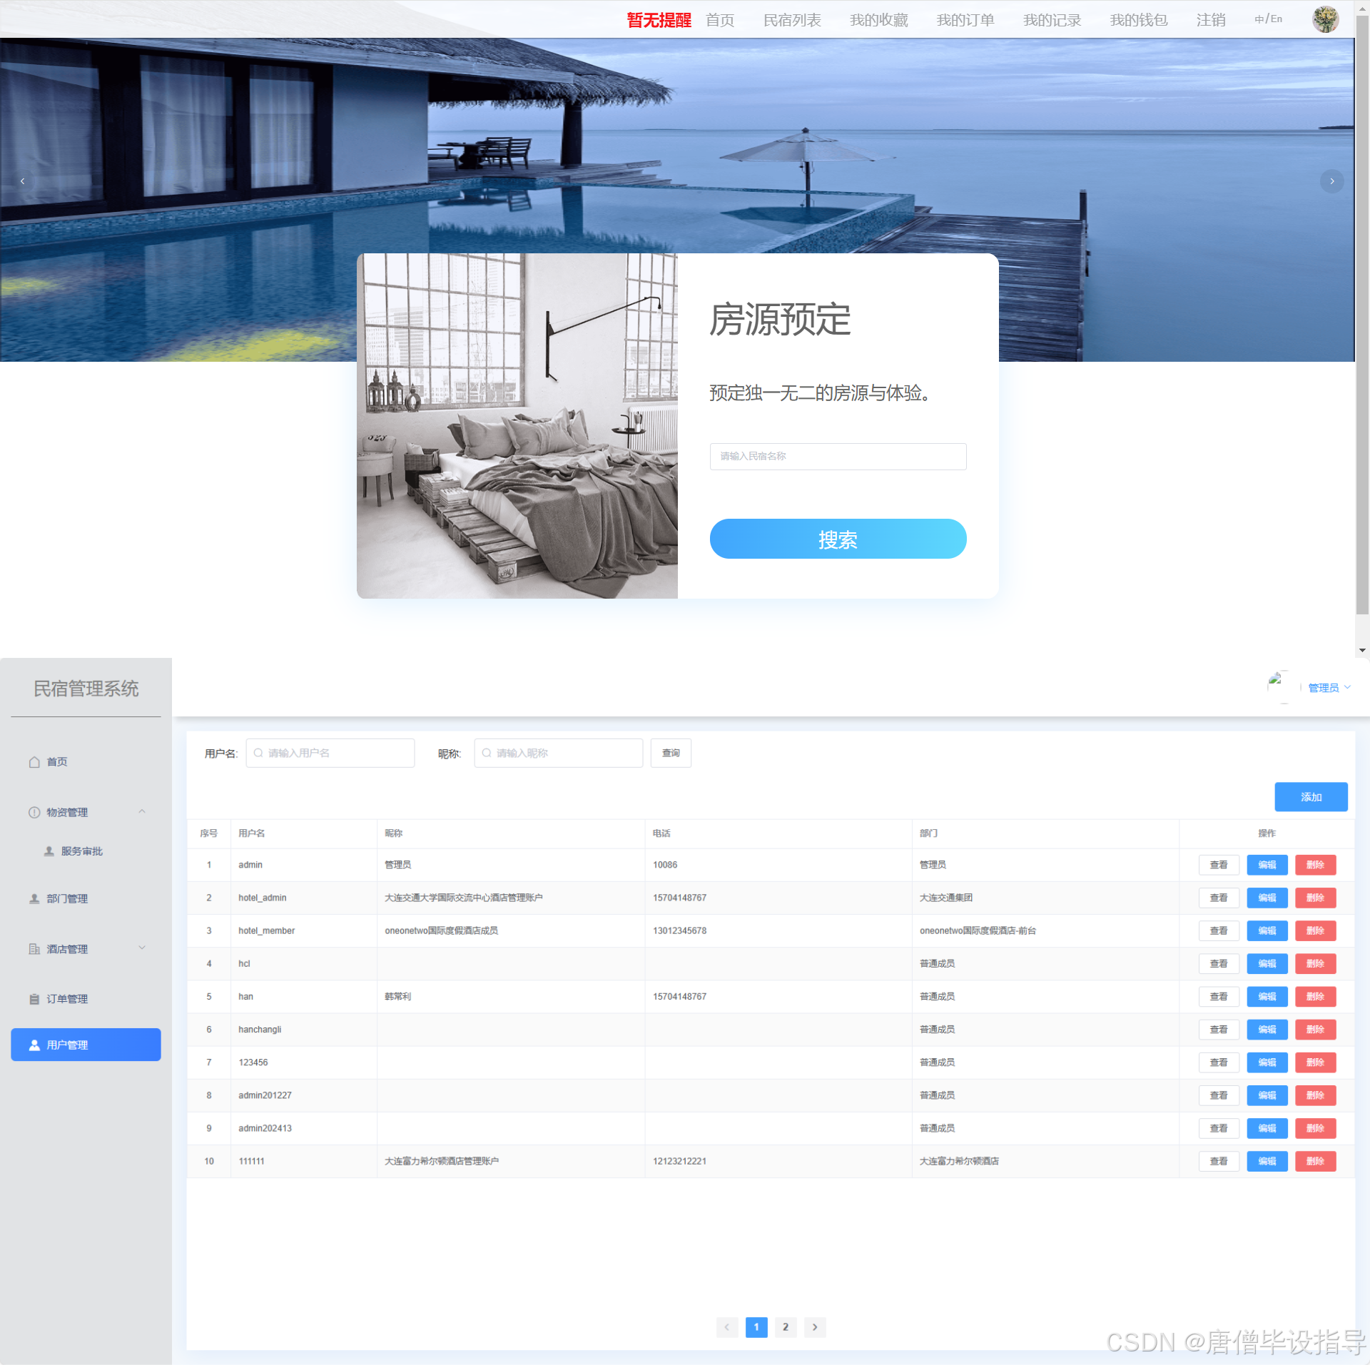
Task: Click the 订单管理 clipboard icon
Action: tap(34, 999)
